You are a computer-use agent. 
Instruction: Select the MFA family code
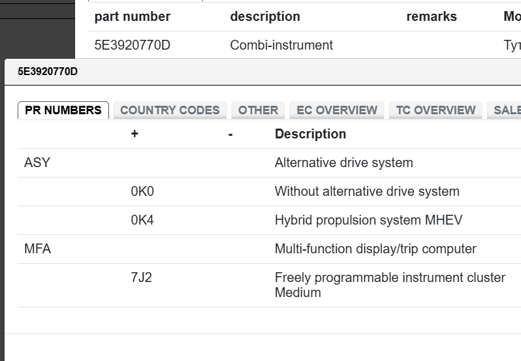[x=38, y=249]
